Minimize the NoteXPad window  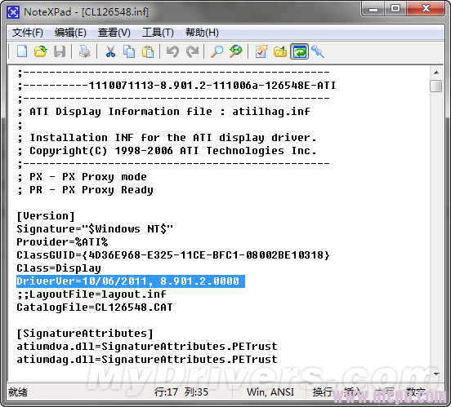coord(373,9)
